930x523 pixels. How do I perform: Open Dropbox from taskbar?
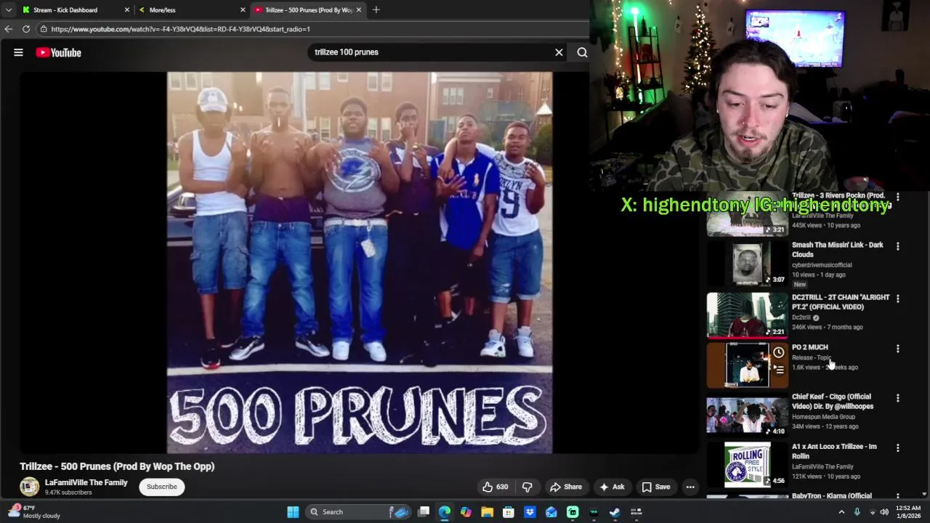[x=530, y=512]
